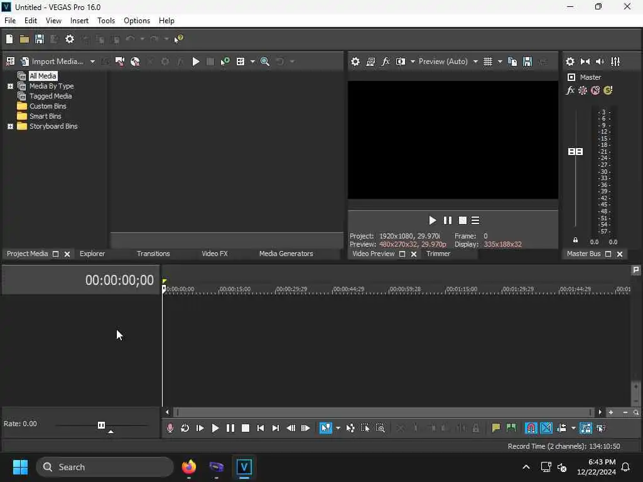Open the Options menu
Image resolution: width=643 pixels, height=482 pixels.
click(136, 21)
